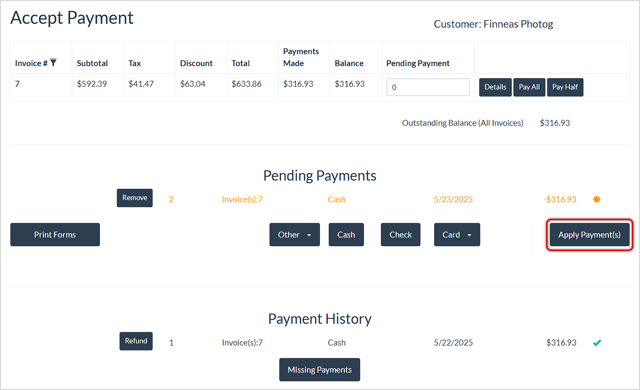640x390 pixels.
Task: Click the Pending Payment amount field
Action: click(428, 87)
